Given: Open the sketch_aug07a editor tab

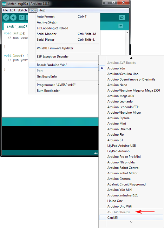Looking at the screenshot, I should pos(16,26).
